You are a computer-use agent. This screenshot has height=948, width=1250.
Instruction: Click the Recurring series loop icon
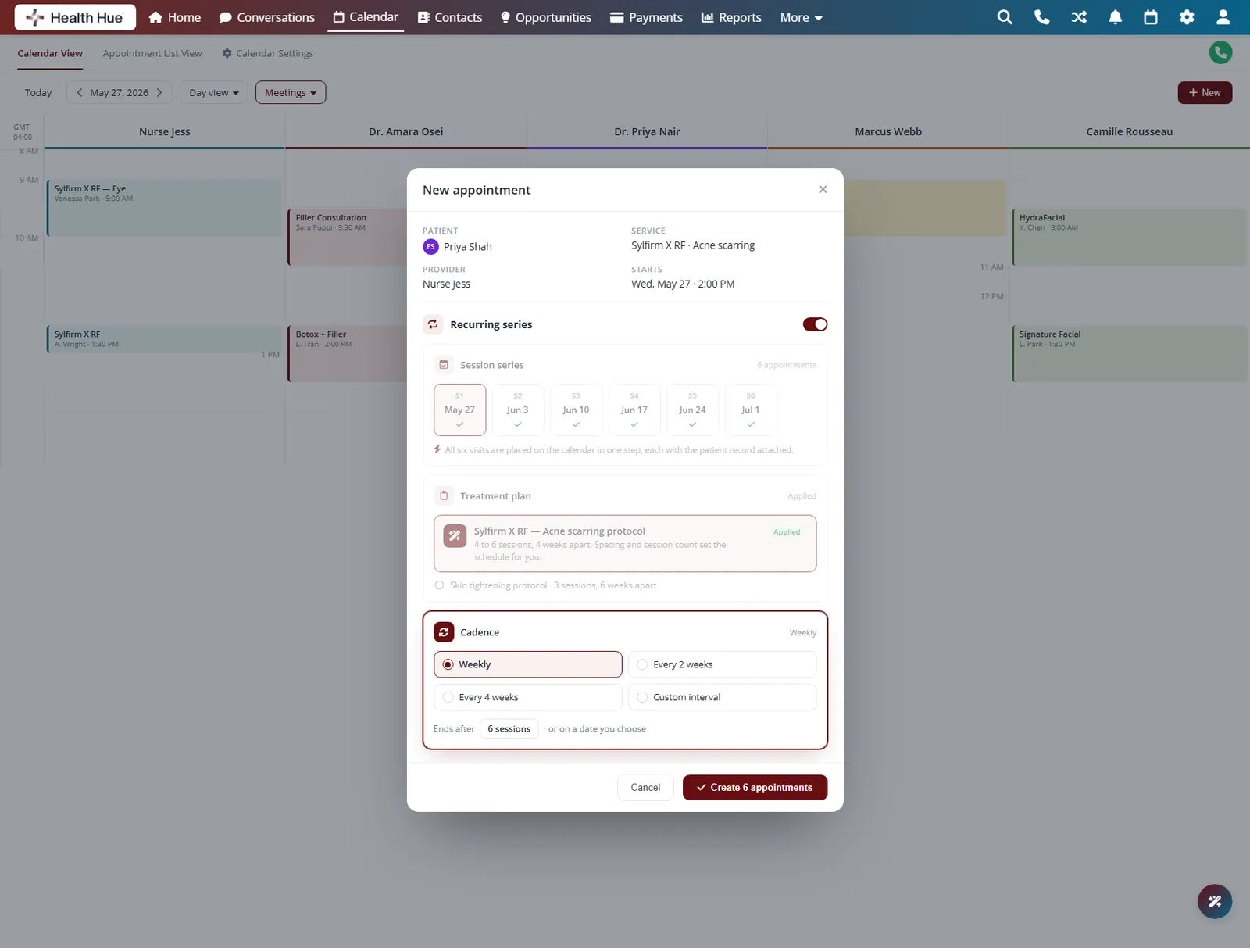coord(433,324)
